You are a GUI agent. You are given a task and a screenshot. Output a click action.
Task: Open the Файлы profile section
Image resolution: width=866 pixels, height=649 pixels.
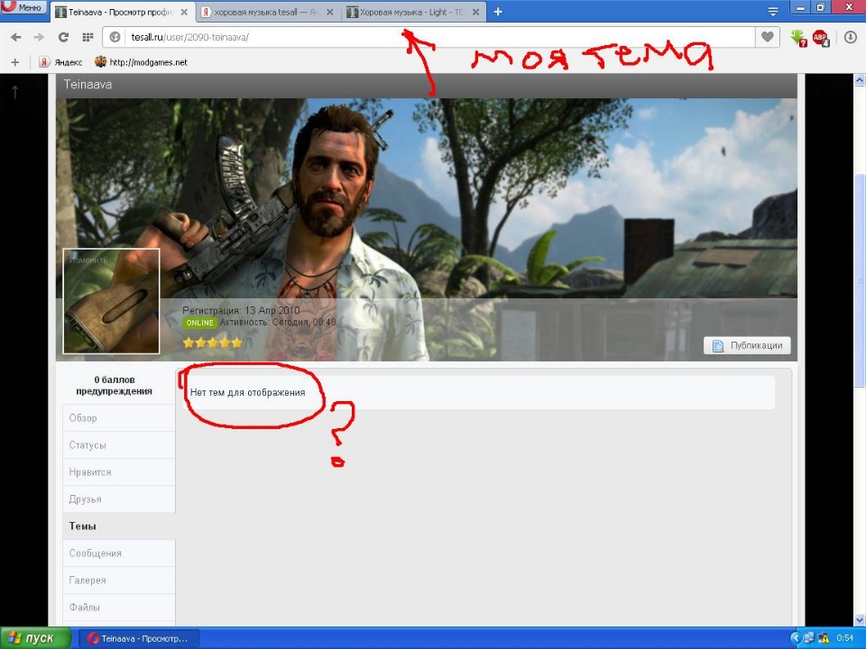click(x=119, y=607)
